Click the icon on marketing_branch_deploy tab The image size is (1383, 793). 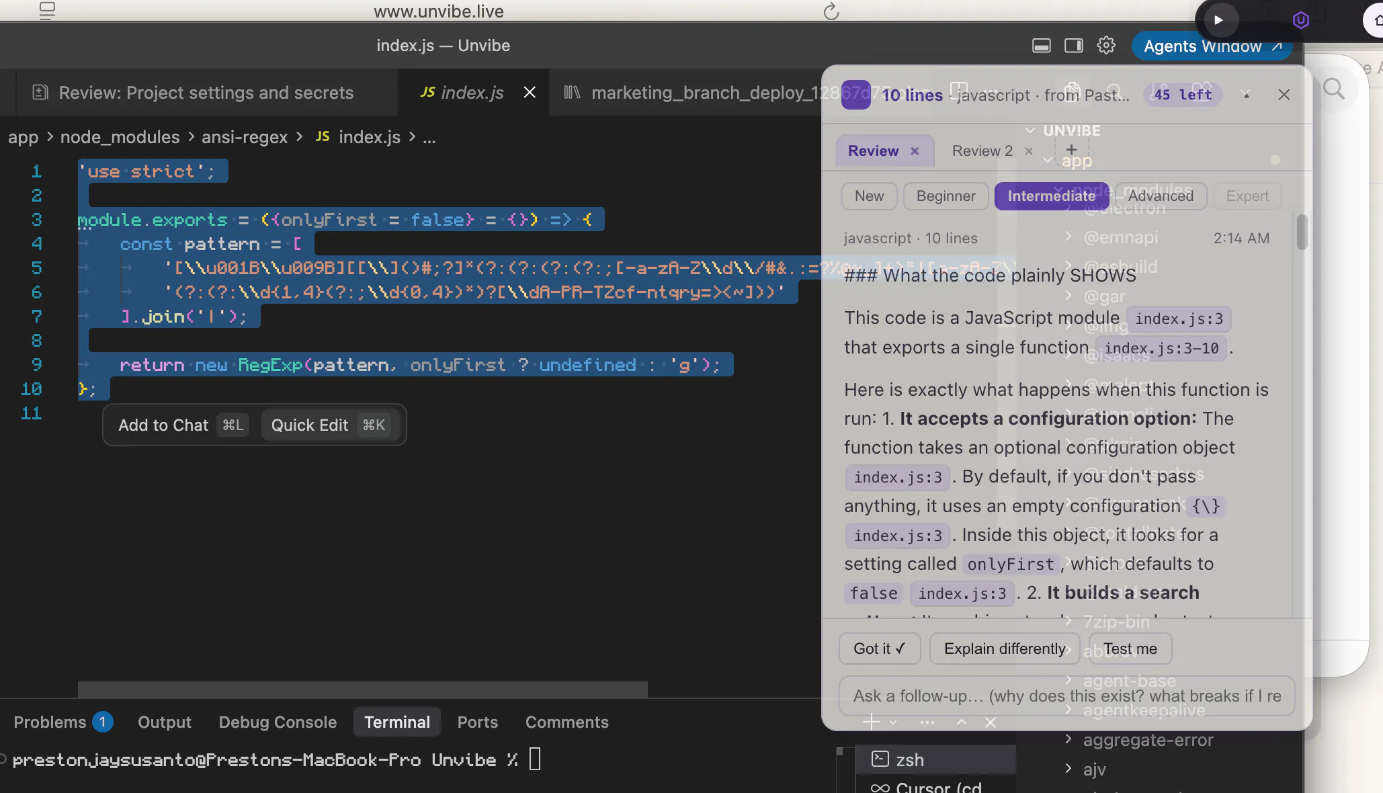572,92
